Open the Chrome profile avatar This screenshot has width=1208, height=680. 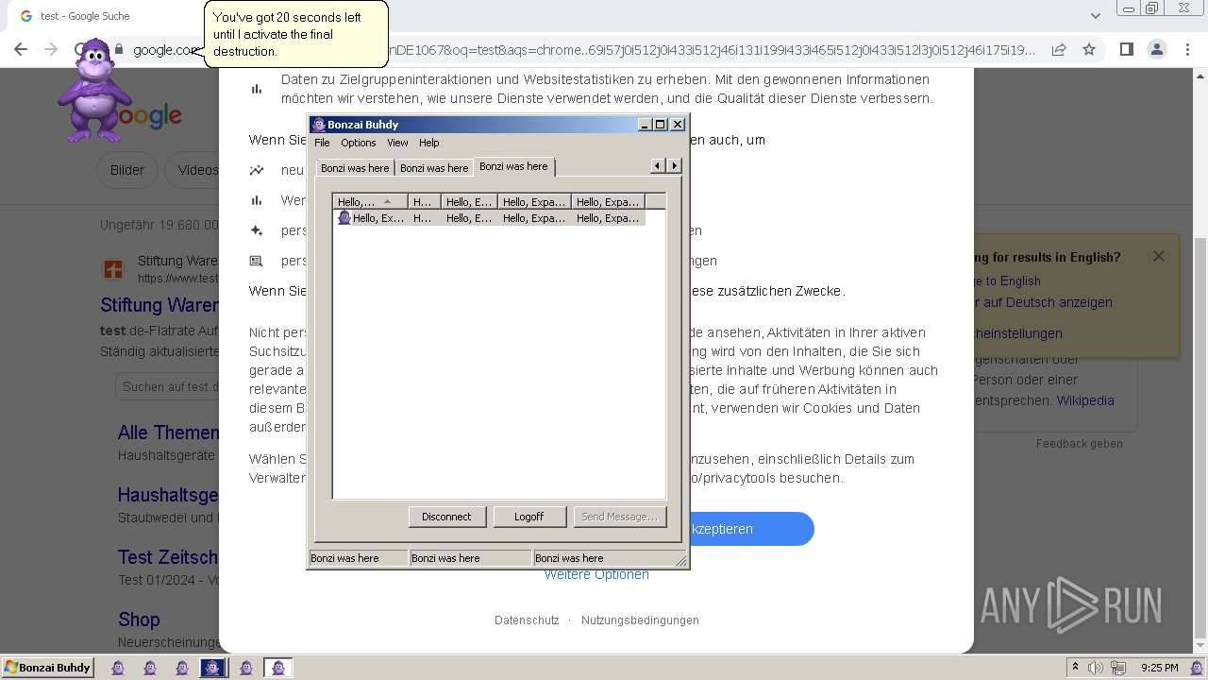[x=1156, y=50]
